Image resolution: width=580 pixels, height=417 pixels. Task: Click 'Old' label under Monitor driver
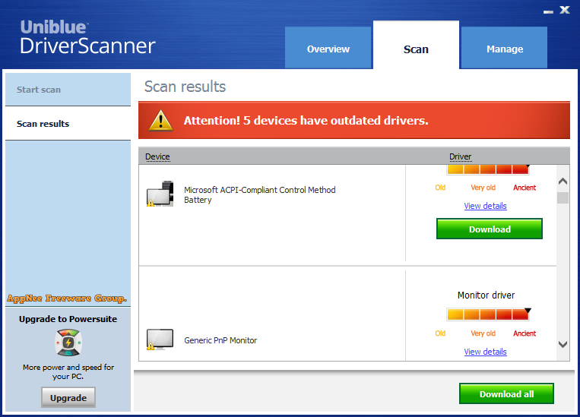(440, 333)
